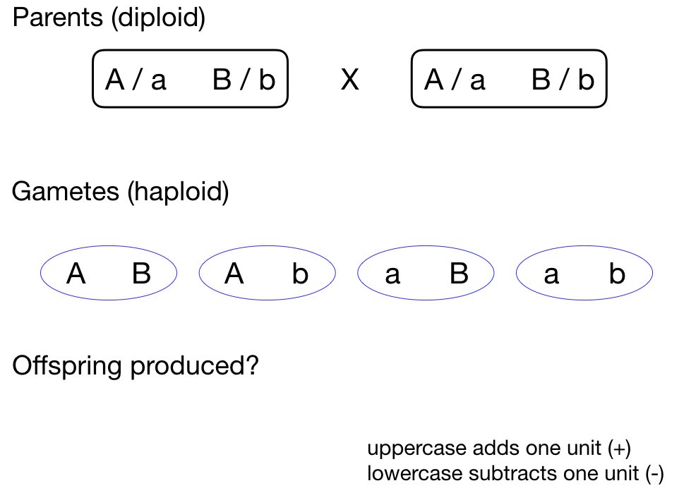Click the "Parents (diploid)" heading text
Screen dimensions: 684x500
[x=109, y=18]
